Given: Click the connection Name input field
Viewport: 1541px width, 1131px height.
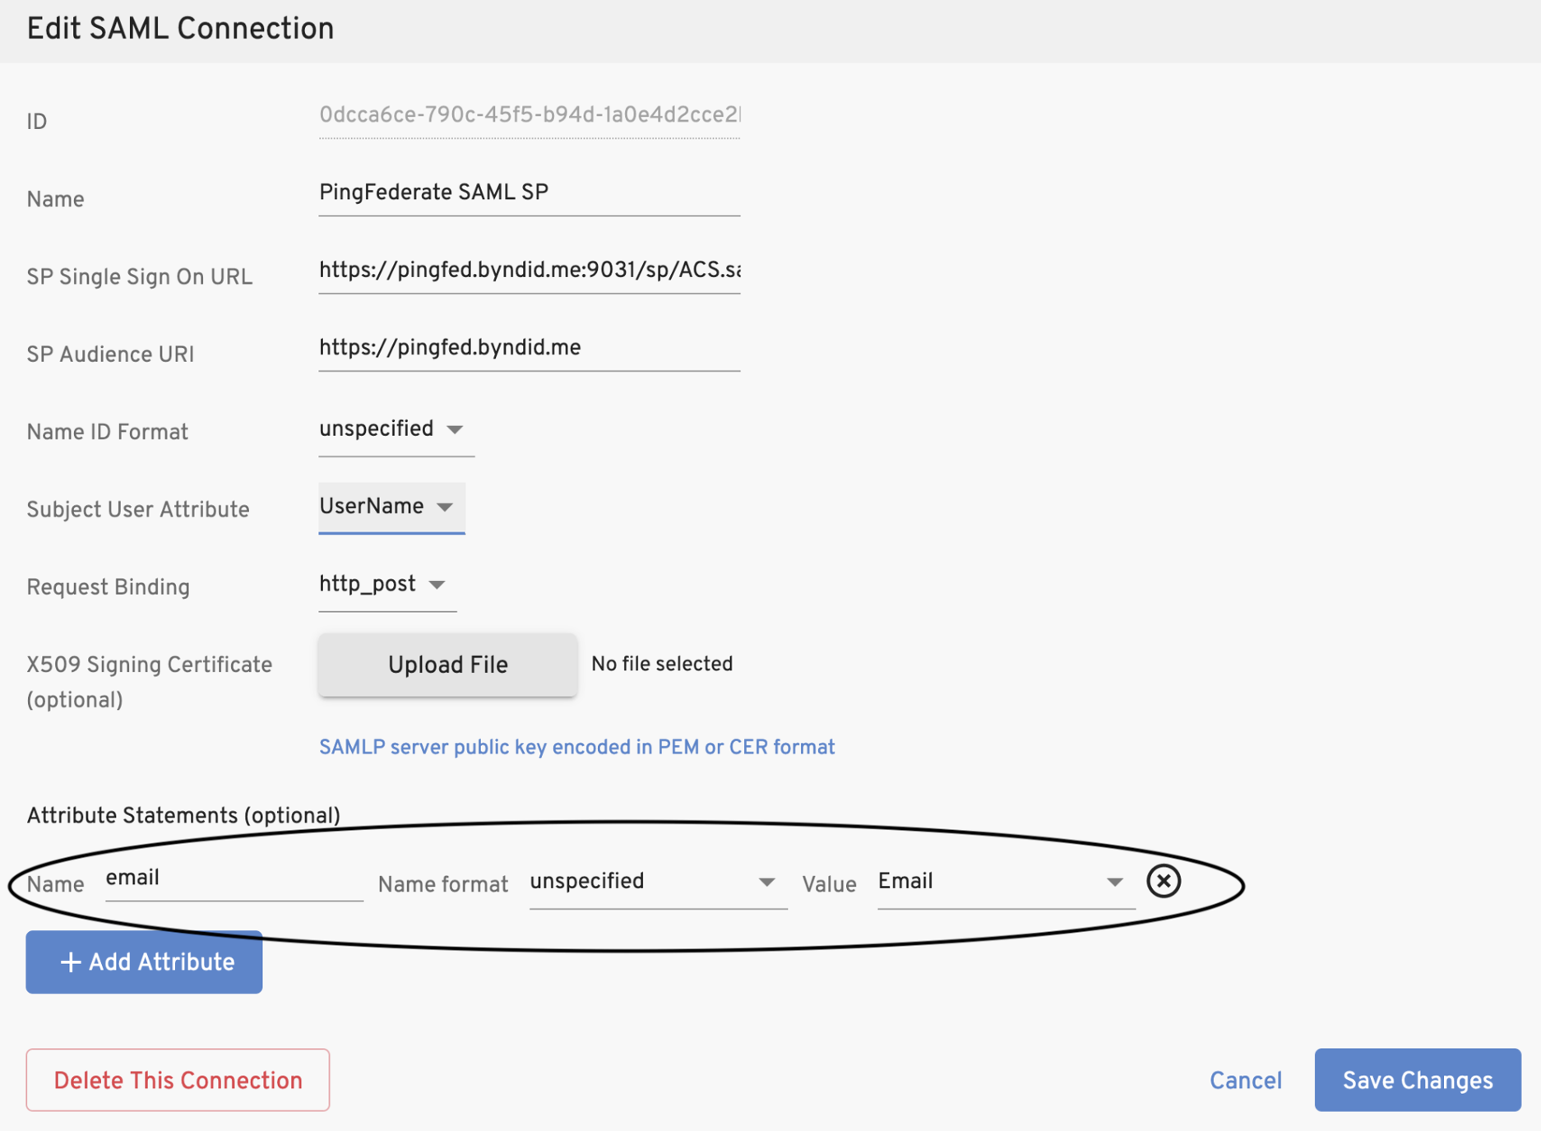Looking at the screenshot, I should 529,193.
